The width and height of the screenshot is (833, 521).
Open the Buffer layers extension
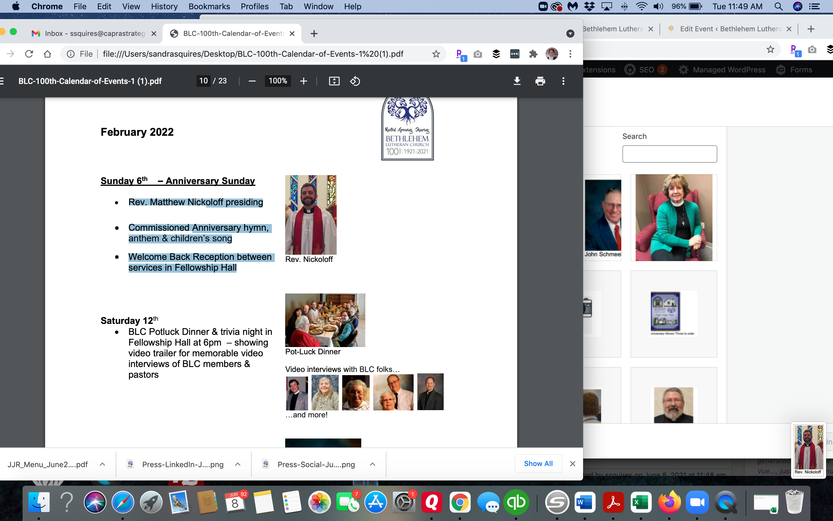pos(496,54)
